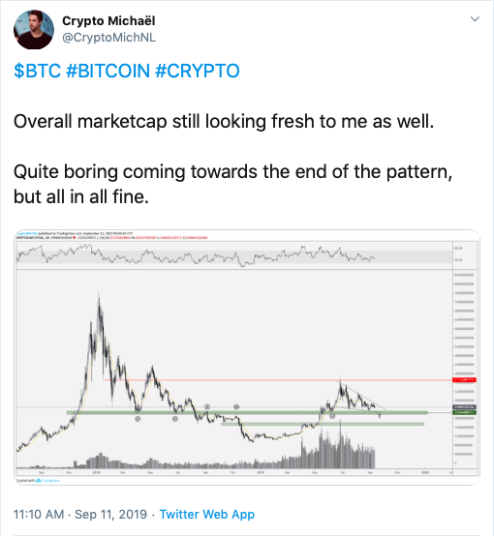Click the 11:10 AM Sep 11, 2019 timestamp
494x536 pixels.
click(x=80, y=514)
